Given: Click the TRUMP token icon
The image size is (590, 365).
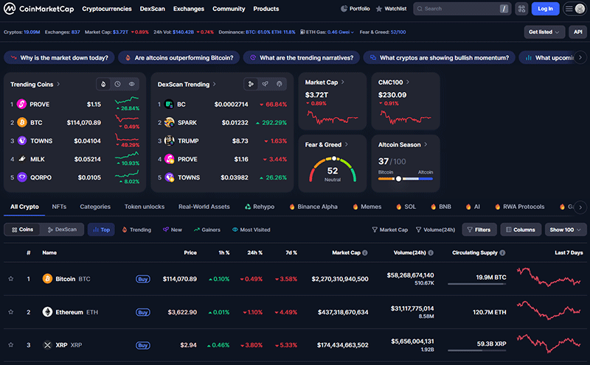Looking at the screenshot, I should tap(170, 141).
